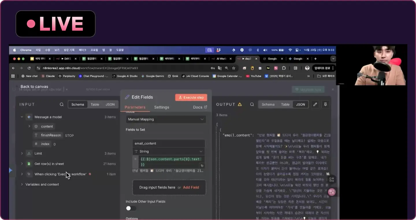Open the Claude bookmark
Viewport: 416px width, 220px height.
coord(48,76)
